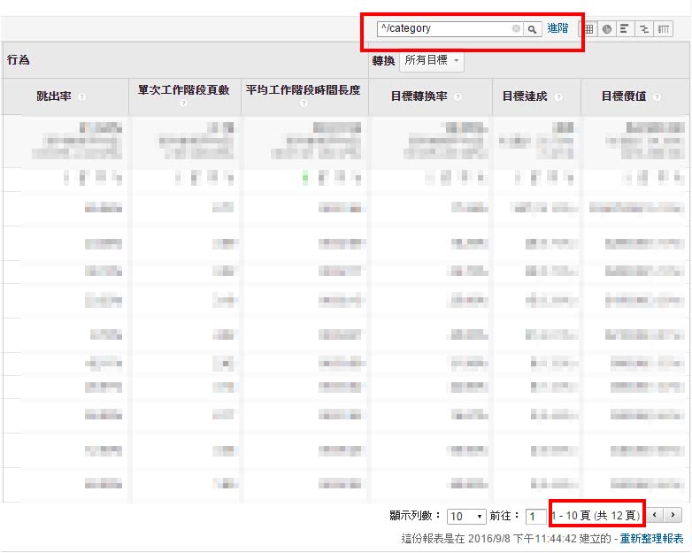Viewport: 692px width, 553px height.
Task: Focus the ^/category search field
Action: pyautogui.click(x=446, y=29)
